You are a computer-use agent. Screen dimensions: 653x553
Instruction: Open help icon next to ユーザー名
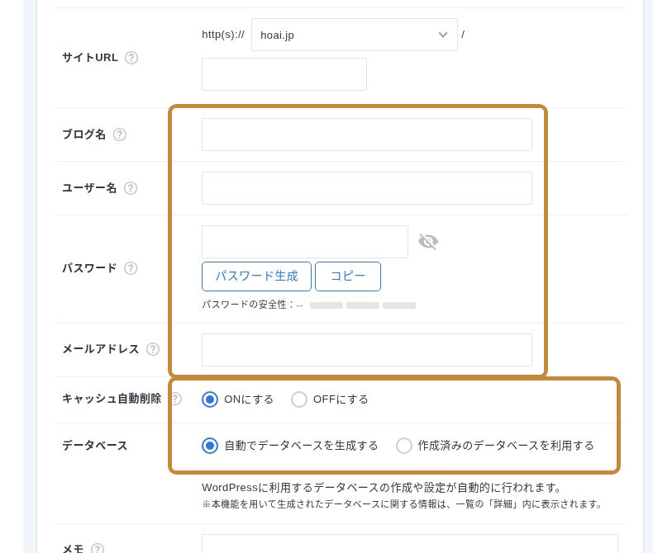click(131, 188)
